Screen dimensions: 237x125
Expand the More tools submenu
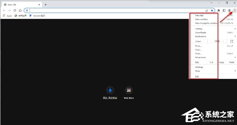[x=213, y=57]
